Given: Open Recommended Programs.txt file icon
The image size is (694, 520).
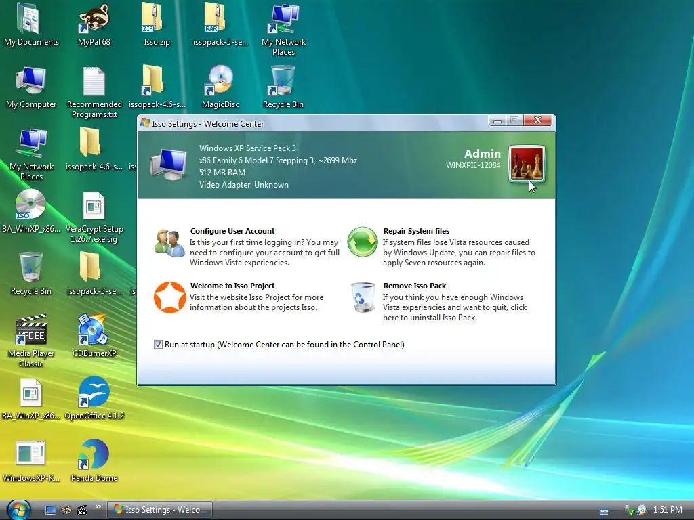Looking at the screenshot, I should (x=94, y=92).
